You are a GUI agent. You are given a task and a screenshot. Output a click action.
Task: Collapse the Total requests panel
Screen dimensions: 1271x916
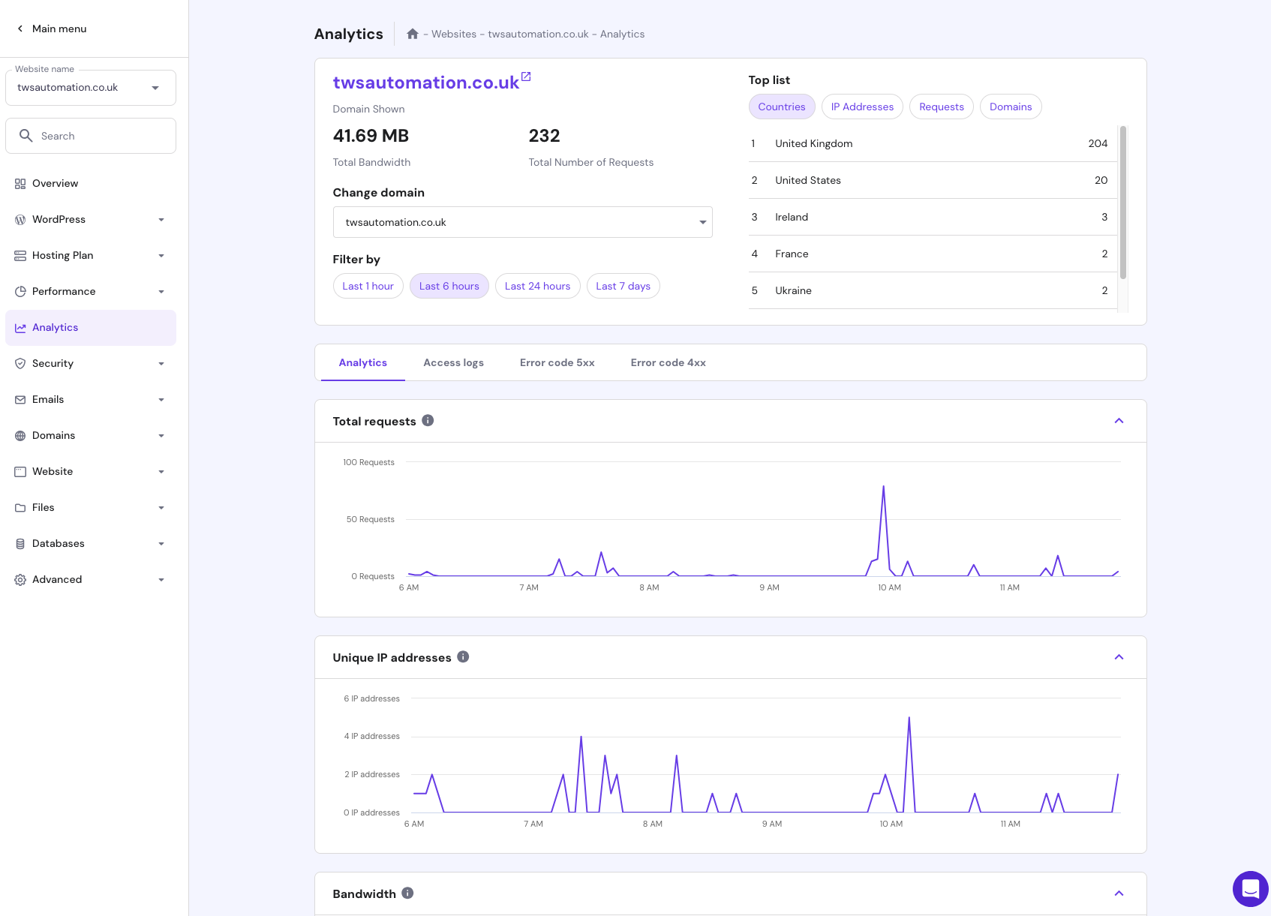click(x=1119, y=421)
